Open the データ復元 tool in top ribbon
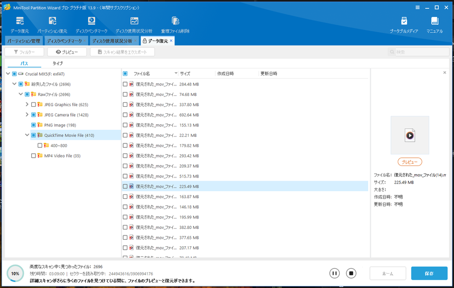Viewport: 454px width, 288px height. point(20,25)
